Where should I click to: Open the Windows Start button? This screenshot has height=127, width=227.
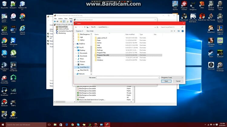point(3,125)
